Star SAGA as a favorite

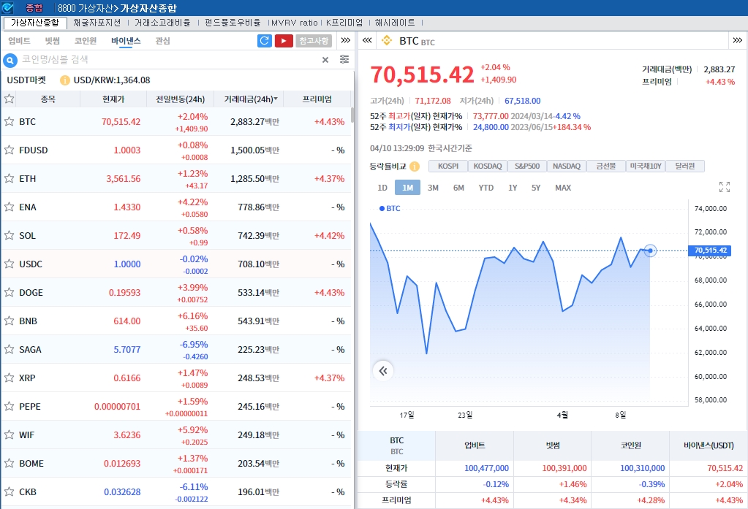tap(9, 349)
